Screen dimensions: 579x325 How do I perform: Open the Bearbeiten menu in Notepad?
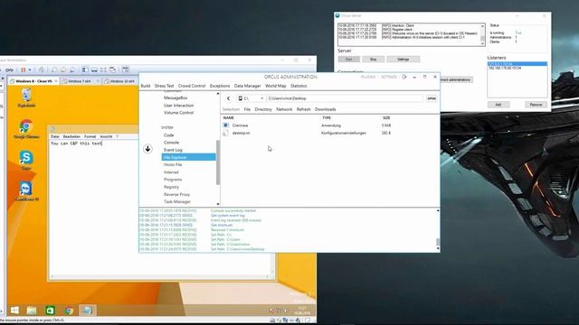(x=71, y=136)
